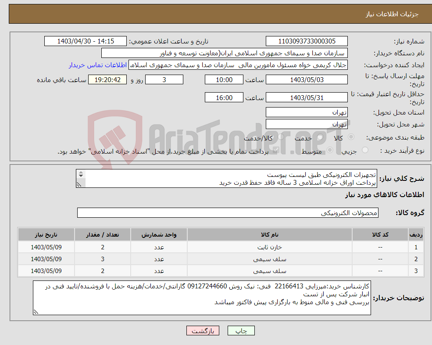Click the نام کالا column header
Image resolution: width=432 pixels, height=345 pixels.
pos(269,235)
